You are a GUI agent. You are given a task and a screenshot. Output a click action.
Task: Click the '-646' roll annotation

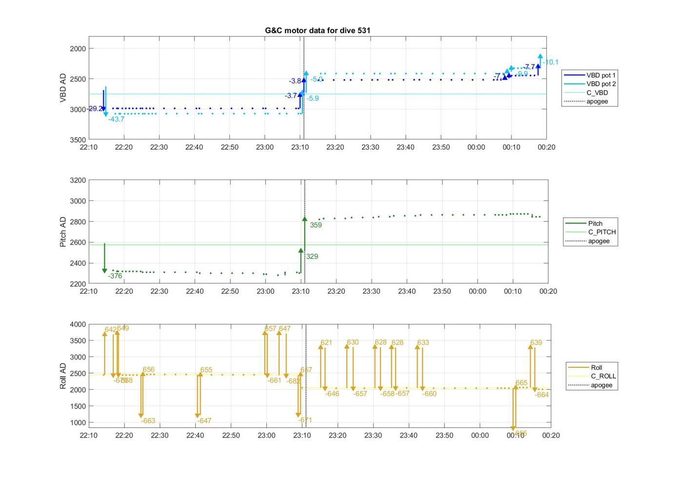tap(332, 394)
